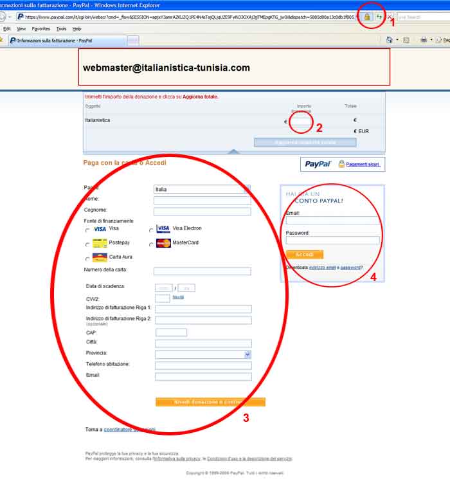Click the expiry year field
Screen dimensions: 450x483
point(186,288)
